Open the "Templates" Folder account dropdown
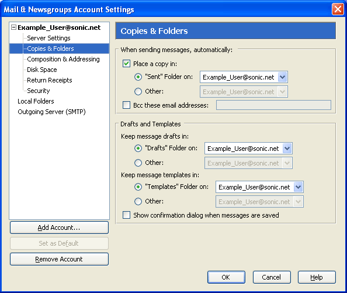Screen dimensions: 347x293 coord(259,187)
